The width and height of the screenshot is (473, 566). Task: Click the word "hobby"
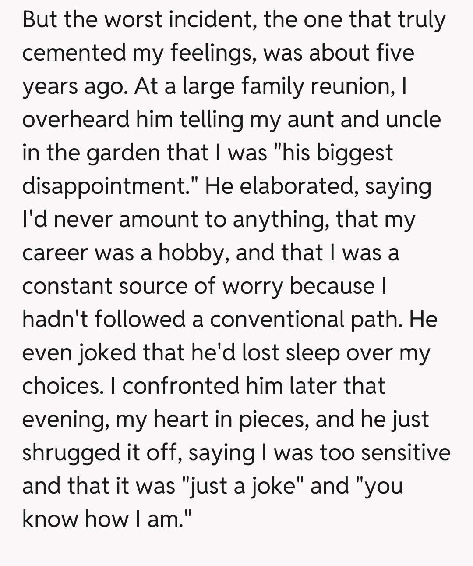pyautogui.click(x=191, y=253)
